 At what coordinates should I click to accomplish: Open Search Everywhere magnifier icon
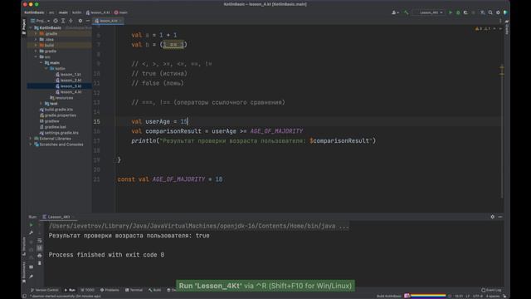(490, 12)
